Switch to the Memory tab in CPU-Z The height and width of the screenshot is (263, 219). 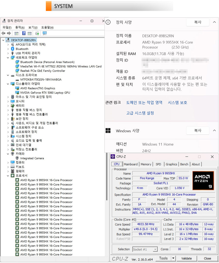[x=146, y=164]
